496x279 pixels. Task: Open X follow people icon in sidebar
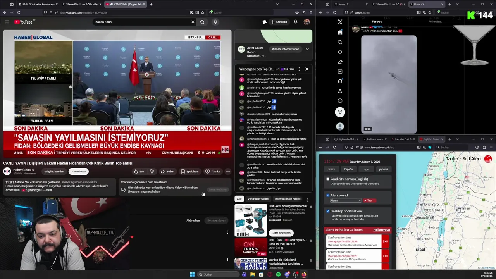340,62
